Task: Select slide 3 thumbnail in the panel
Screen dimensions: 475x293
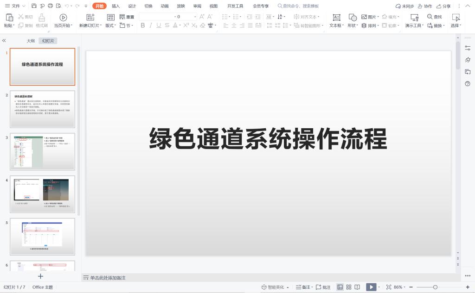Action: 42,151
